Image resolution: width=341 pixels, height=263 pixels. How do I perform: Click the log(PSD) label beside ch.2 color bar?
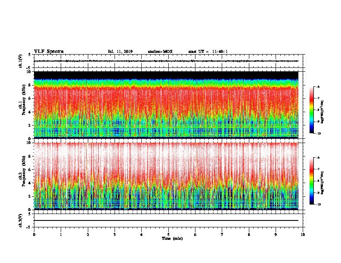(322, 183)
